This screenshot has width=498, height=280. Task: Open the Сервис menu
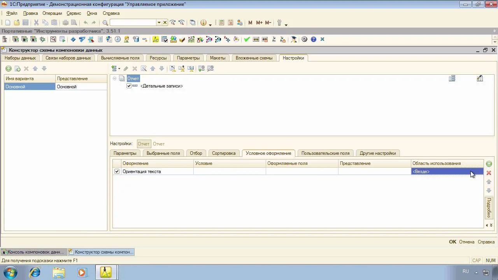pyautogui.click(x=74, y=13)
